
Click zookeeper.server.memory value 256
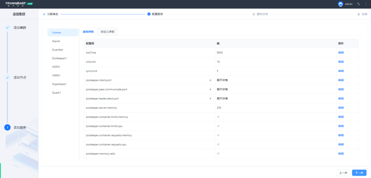[219, 108]
